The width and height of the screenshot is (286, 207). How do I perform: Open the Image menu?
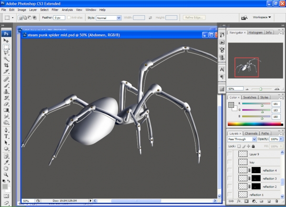[22, 10]
